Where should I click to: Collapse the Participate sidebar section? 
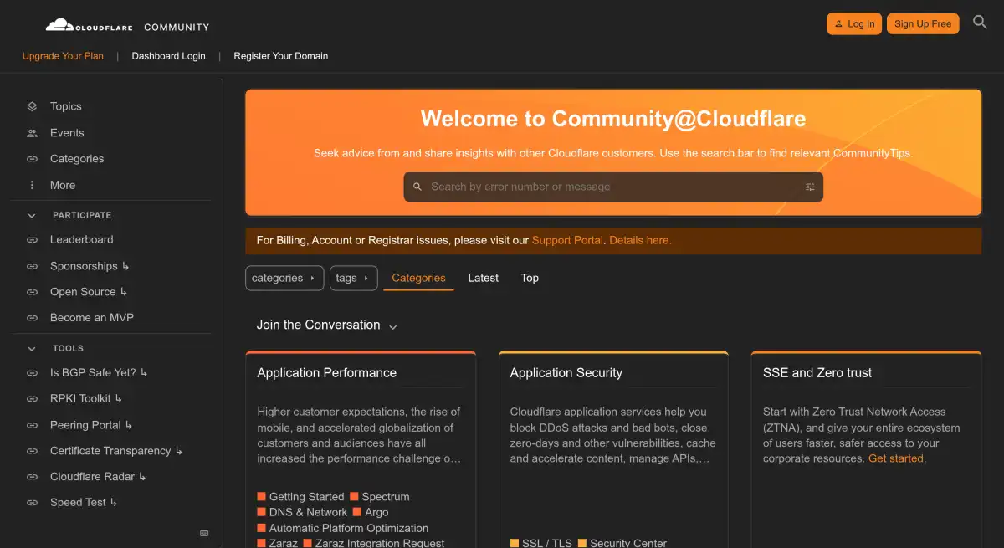pyautogui.click(x=33, y=216)
